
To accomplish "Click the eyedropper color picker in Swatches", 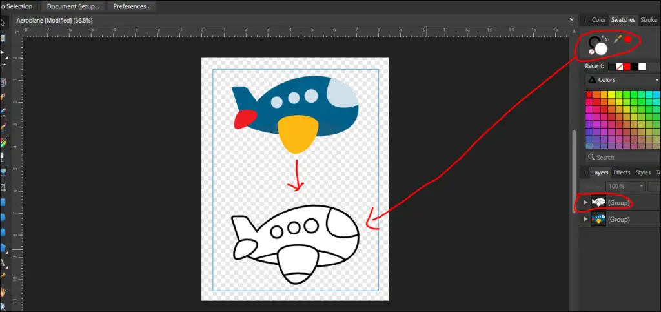I will coord(618,39).
